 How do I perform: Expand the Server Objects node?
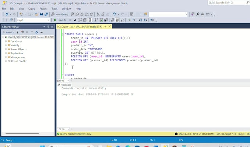tap(6, 49)
